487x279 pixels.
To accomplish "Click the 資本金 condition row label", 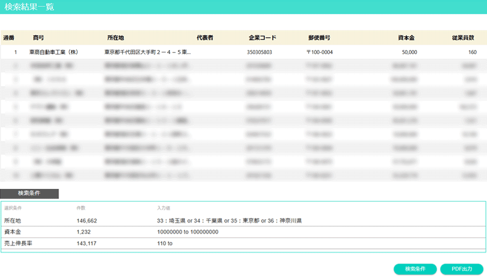I will [13, 232].
